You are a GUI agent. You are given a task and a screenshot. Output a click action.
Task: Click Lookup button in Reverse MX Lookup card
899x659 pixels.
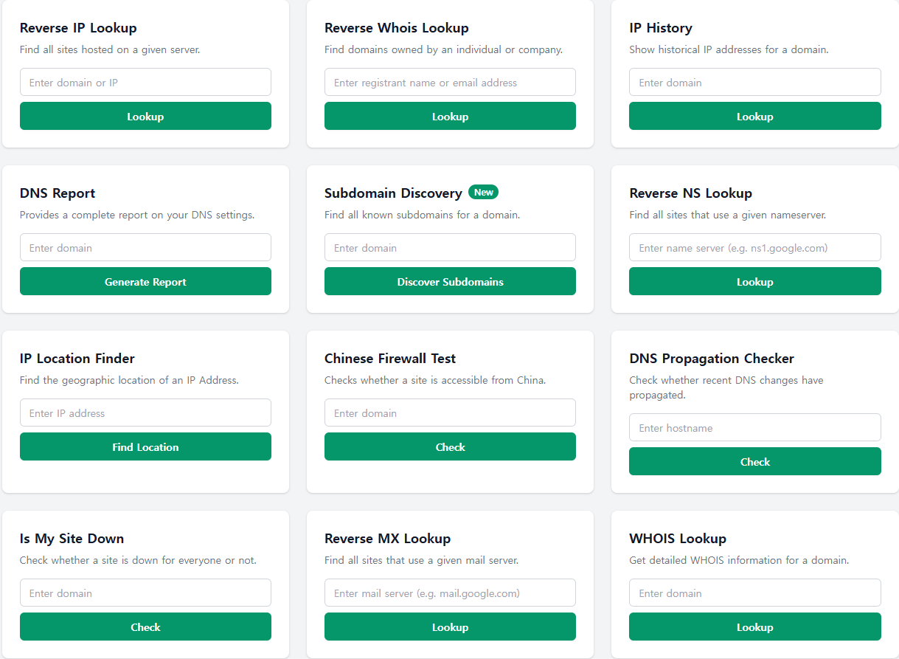click(450, 627)
